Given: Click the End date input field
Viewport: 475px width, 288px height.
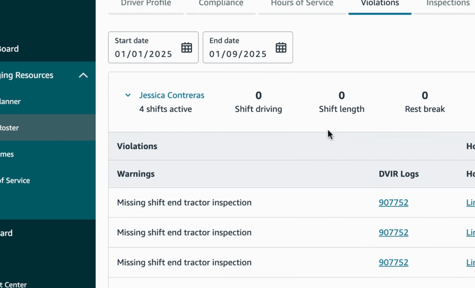Looking at the screenshot, I should click(x=238, y=54).
